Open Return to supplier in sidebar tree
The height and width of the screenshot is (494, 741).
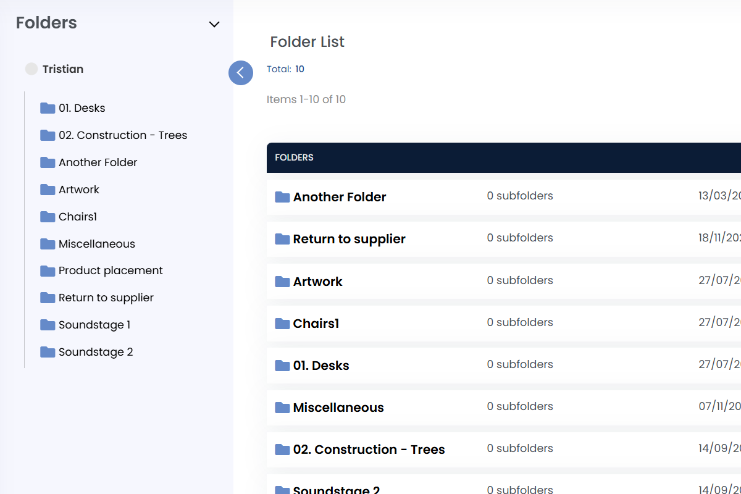[106, 298]
